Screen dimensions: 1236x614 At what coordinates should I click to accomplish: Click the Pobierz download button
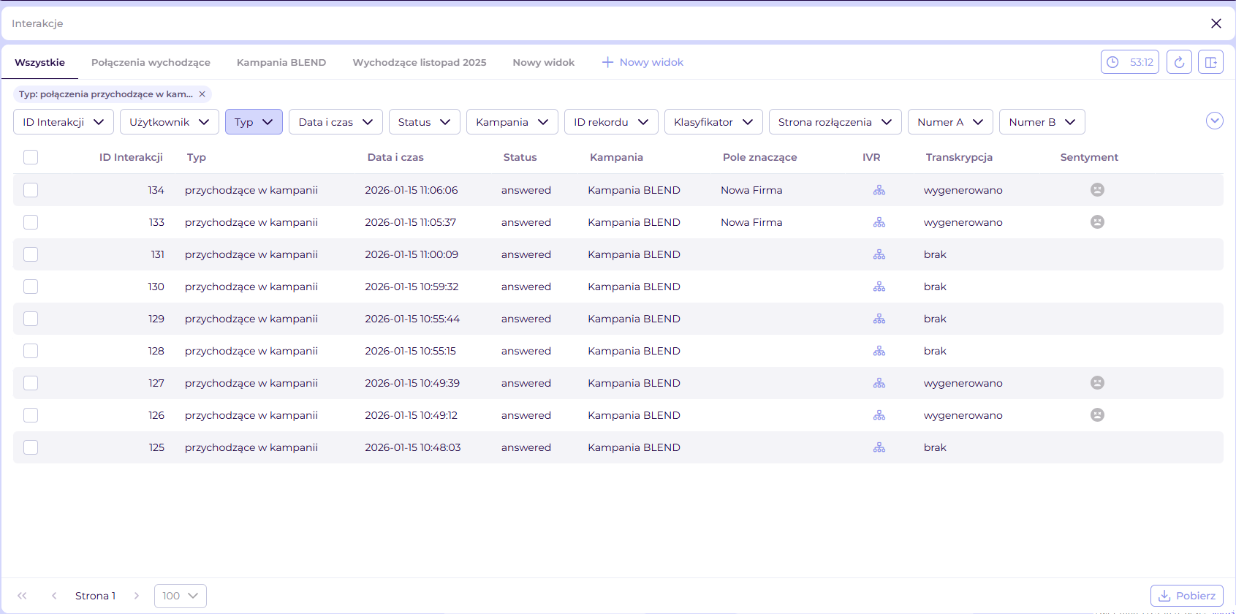pyautogui.click(x=1186, y=596)
